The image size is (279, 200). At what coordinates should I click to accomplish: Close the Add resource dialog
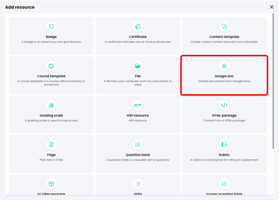(272, 7)
